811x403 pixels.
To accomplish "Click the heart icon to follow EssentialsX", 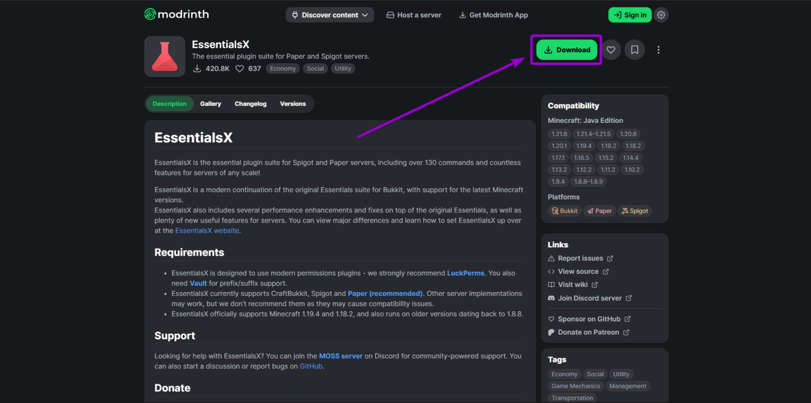I will (611, 50).
